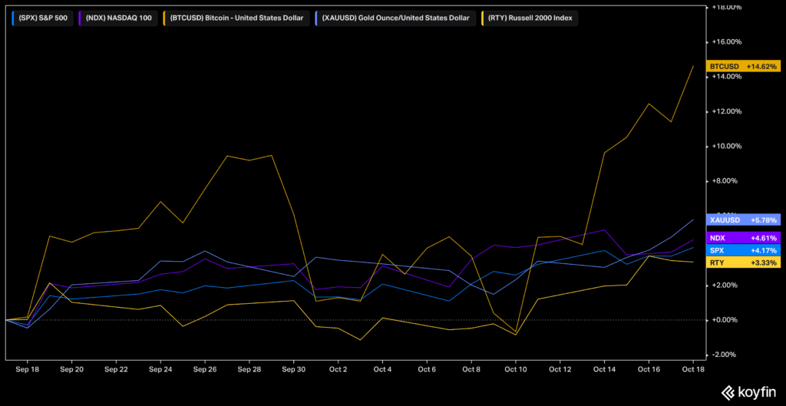This screenshot has width=786, height=406.
Task: Click the RTY +3.33% value tag
Action: coord(743,262)
